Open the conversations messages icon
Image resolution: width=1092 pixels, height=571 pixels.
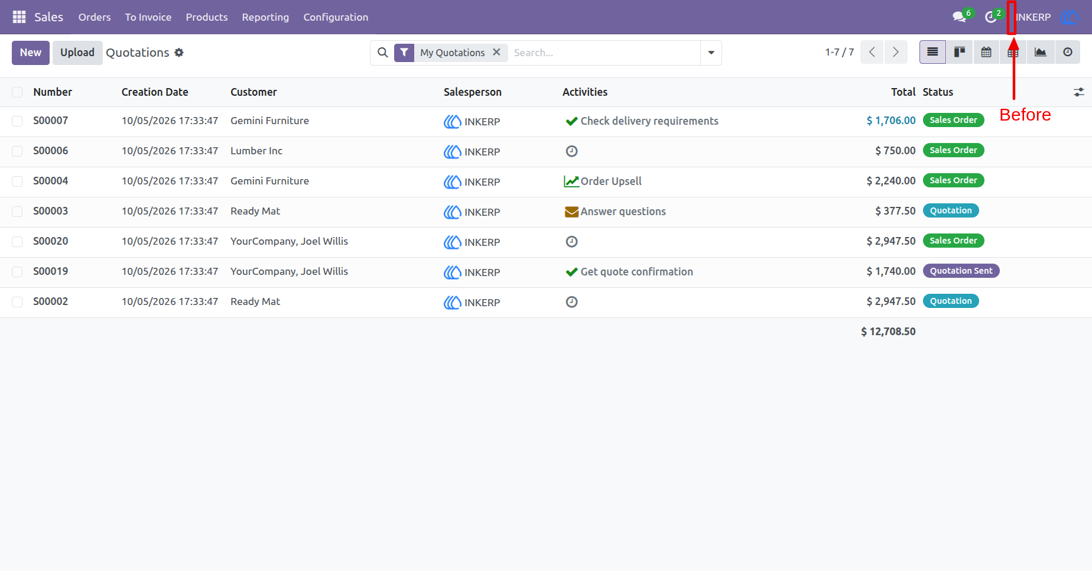[x=960, y=17]
